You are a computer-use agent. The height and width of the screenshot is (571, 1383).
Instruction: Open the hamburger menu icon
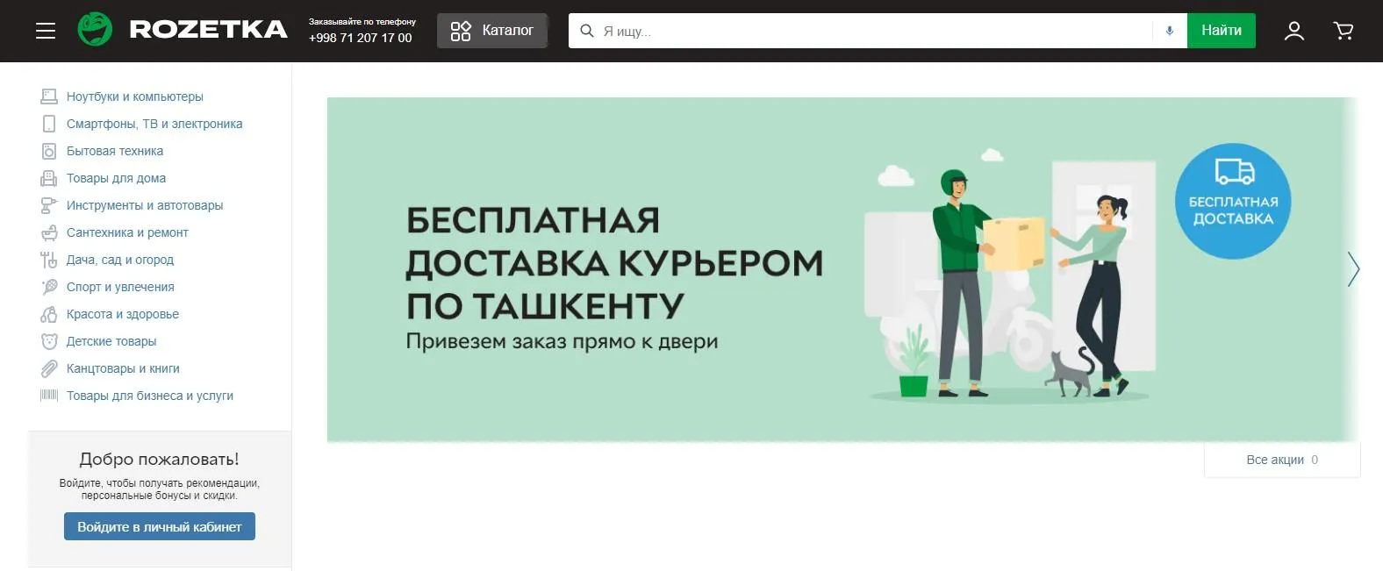click(46, 31)
